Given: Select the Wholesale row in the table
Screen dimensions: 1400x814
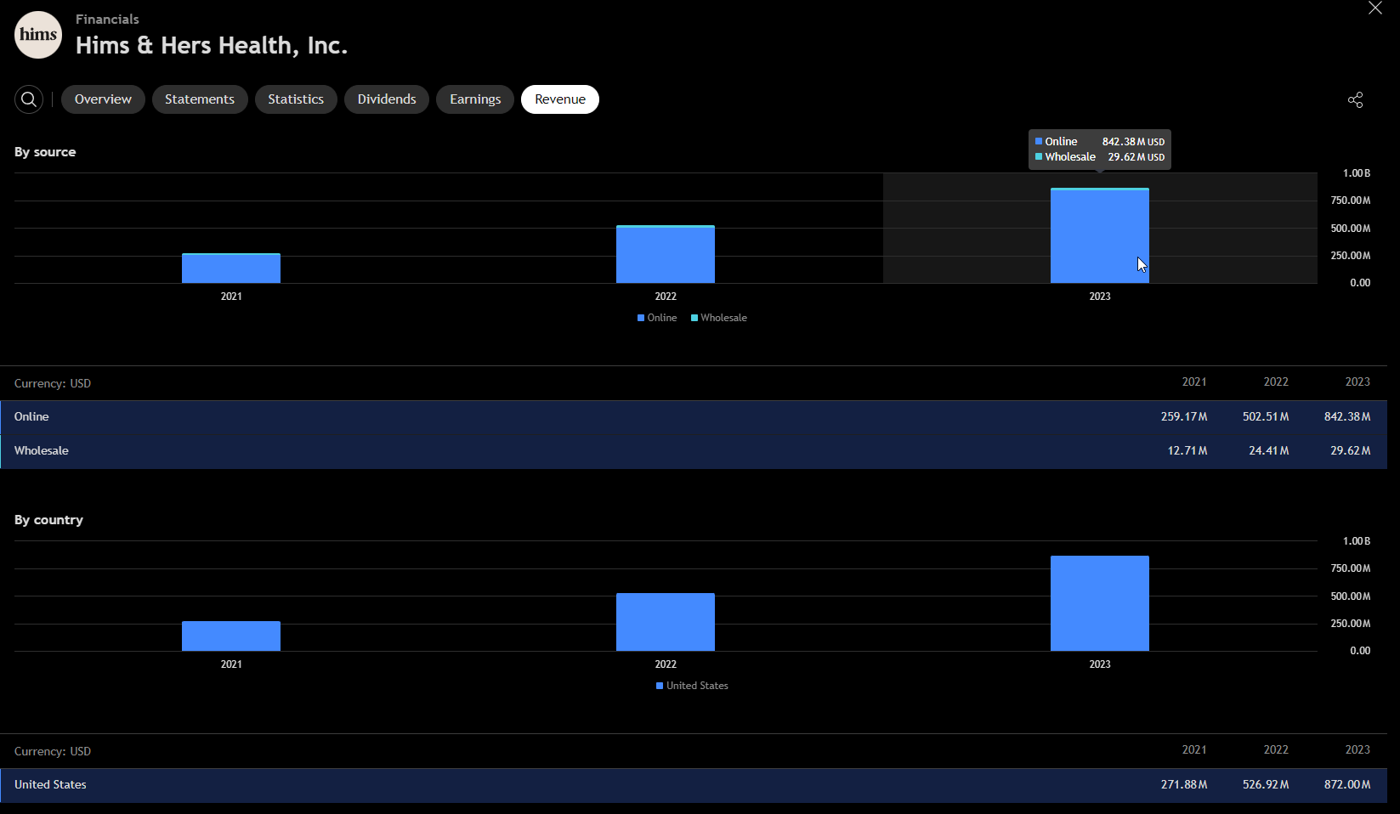Looking at the screenshot, I should [x=694, y=451].
